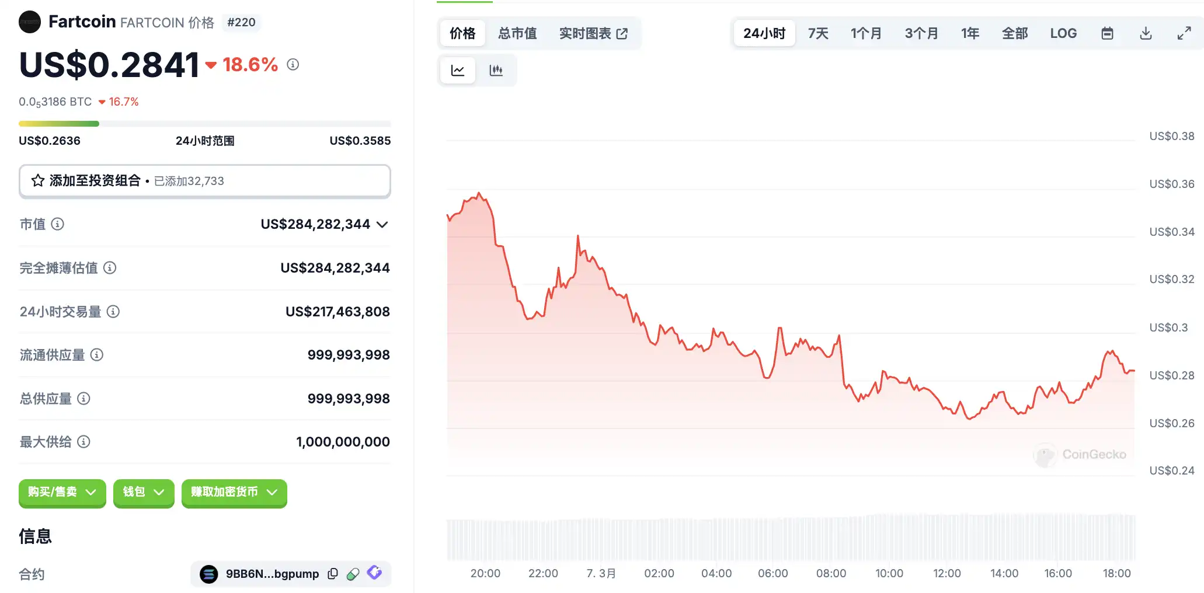Click the calendar date range icon

[1107, 33]
